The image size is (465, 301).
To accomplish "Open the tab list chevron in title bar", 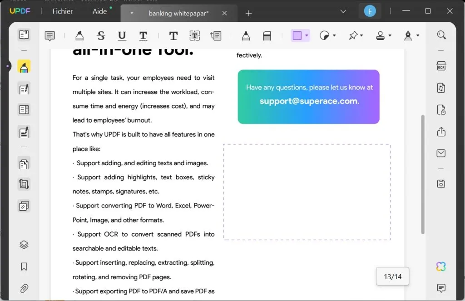I will point(343,11).
